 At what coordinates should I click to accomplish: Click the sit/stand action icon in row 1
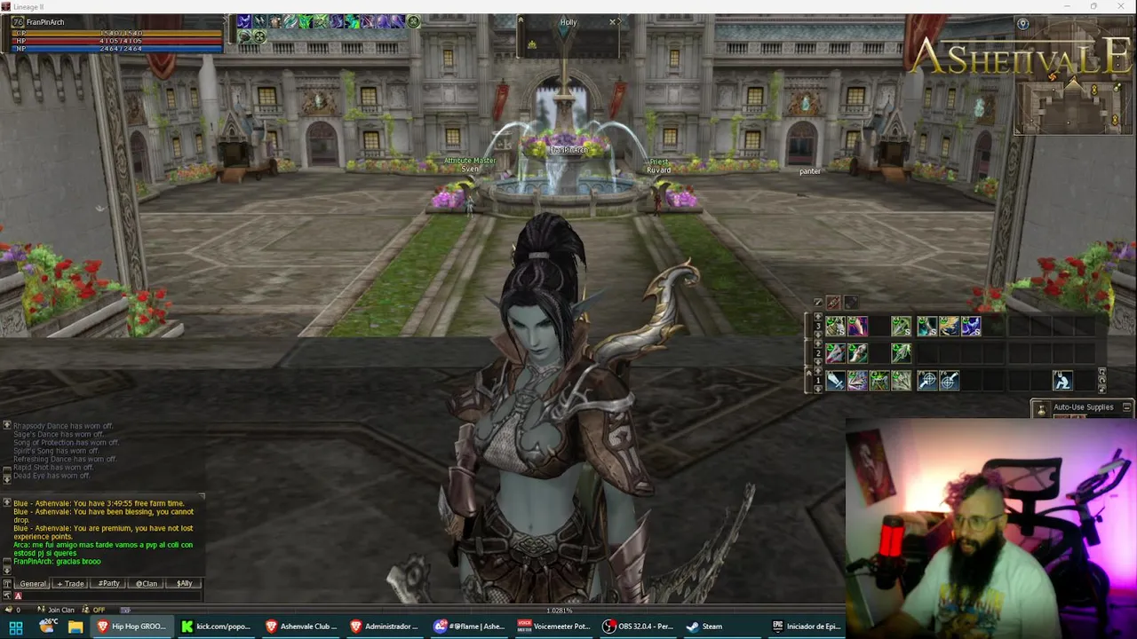point(1062,381)
